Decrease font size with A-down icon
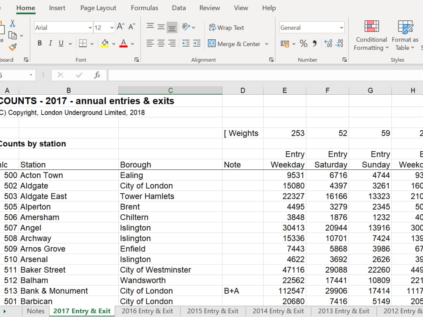Viewport: 423px width, 317px height. pyautogui.click(x=132, y=26)
